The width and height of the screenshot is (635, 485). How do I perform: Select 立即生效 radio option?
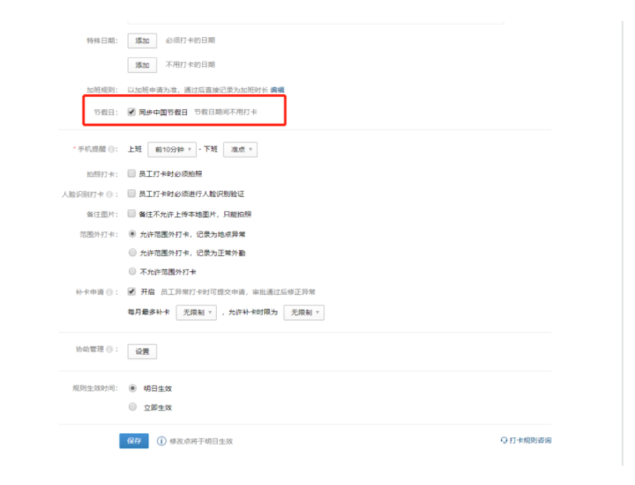coord(132,407)
